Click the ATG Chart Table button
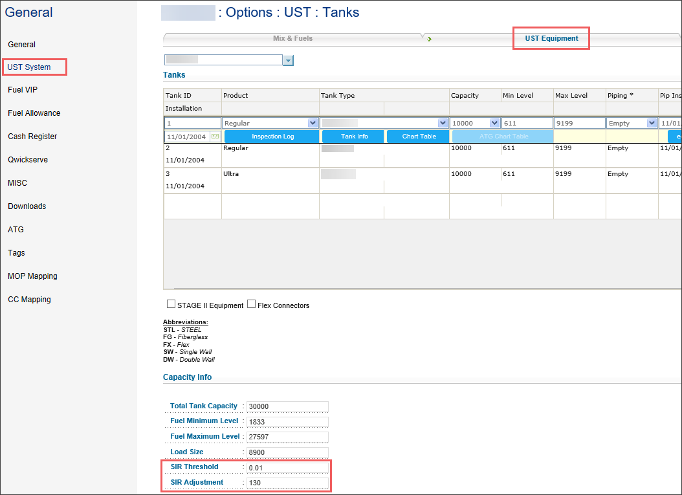Viewport: 682px width, 495px height. pyautogui.click(x=503, y=136)
